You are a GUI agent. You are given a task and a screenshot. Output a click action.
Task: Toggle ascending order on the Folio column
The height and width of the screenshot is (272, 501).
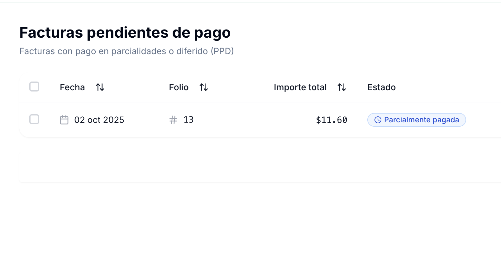[x=204, y=87]
